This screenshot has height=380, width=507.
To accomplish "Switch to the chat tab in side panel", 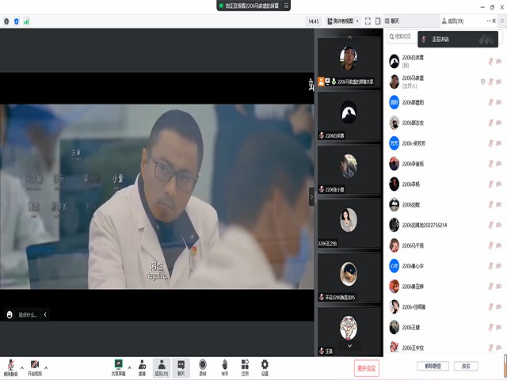I will tap(411, 21).
